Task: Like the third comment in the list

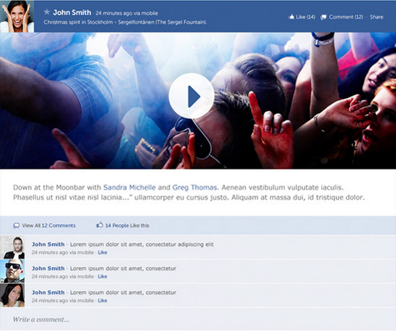Action: (103, 300)
